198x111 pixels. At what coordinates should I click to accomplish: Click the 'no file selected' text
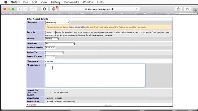coord(61,92)
